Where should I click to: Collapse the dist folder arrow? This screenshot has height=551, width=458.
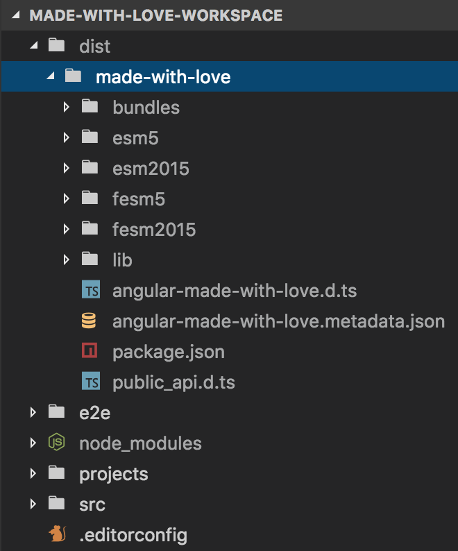(33, 46)
